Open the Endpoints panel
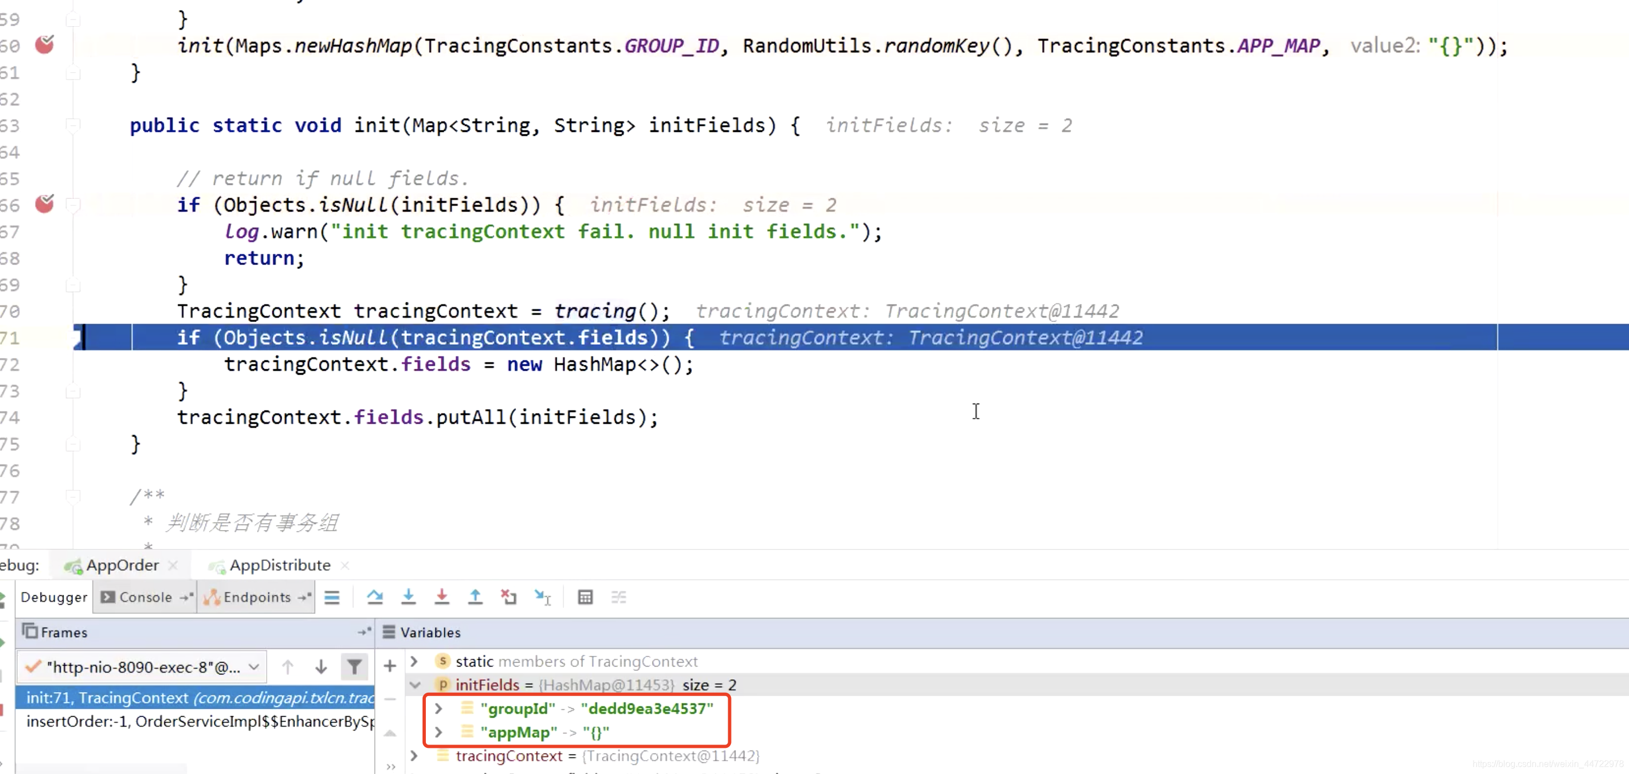This screenshot has height=774, width=1629. (256, 596)
